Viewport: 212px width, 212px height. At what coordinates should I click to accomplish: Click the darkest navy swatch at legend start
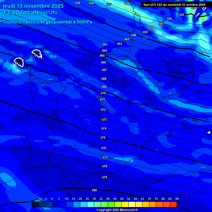point(35,205)
